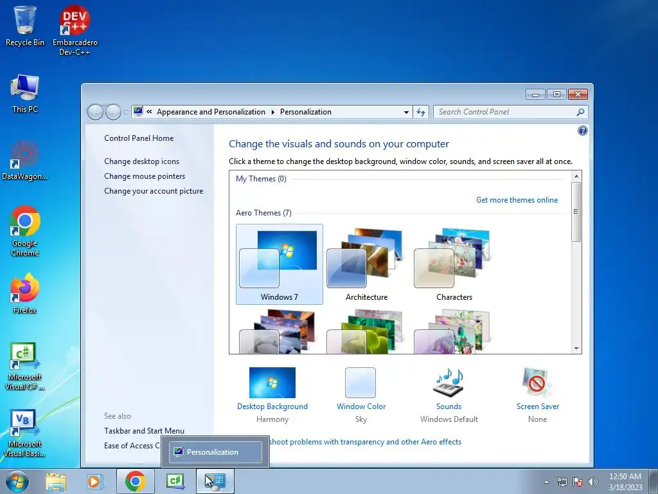Image resolution: width=658 pixels, height=494 pixels.
Task: Click Get more themes online
Action: [517, 200]
